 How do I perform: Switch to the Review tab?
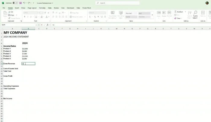coord(56,8)
